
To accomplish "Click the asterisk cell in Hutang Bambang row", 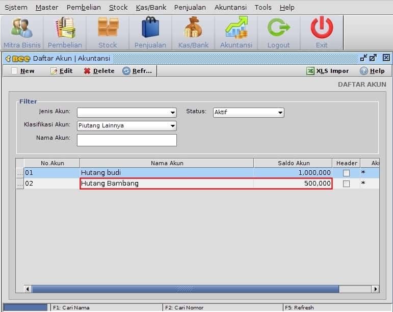I will click(370, 184).
